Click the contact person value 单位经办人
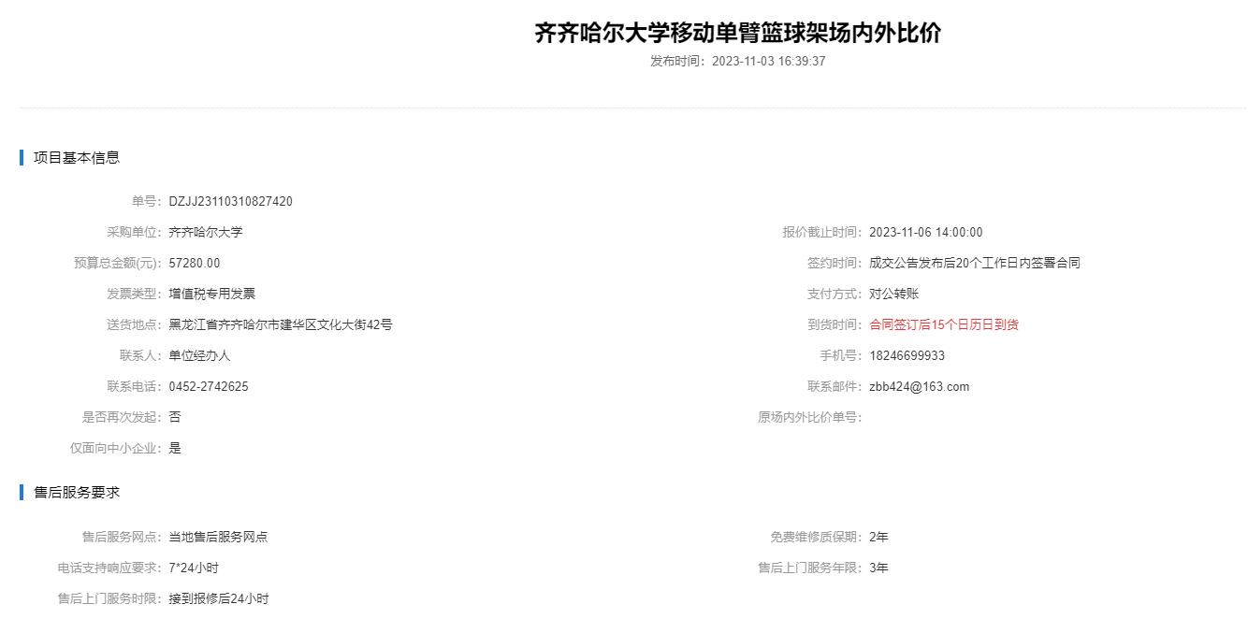The width and height of the screenshot is (1248, 633). click(x=199, y=355)
